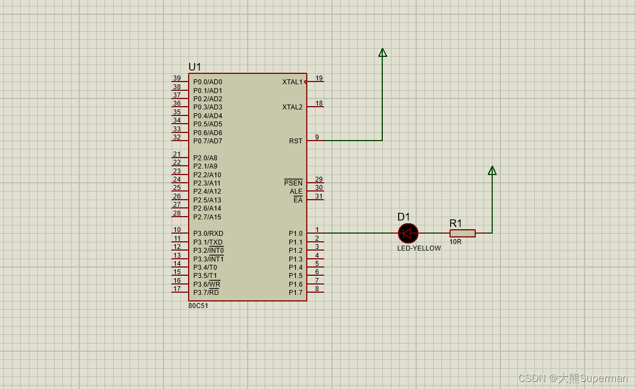Click the D1 reference label
636x389 pixels.
click(x=404, y=217)
